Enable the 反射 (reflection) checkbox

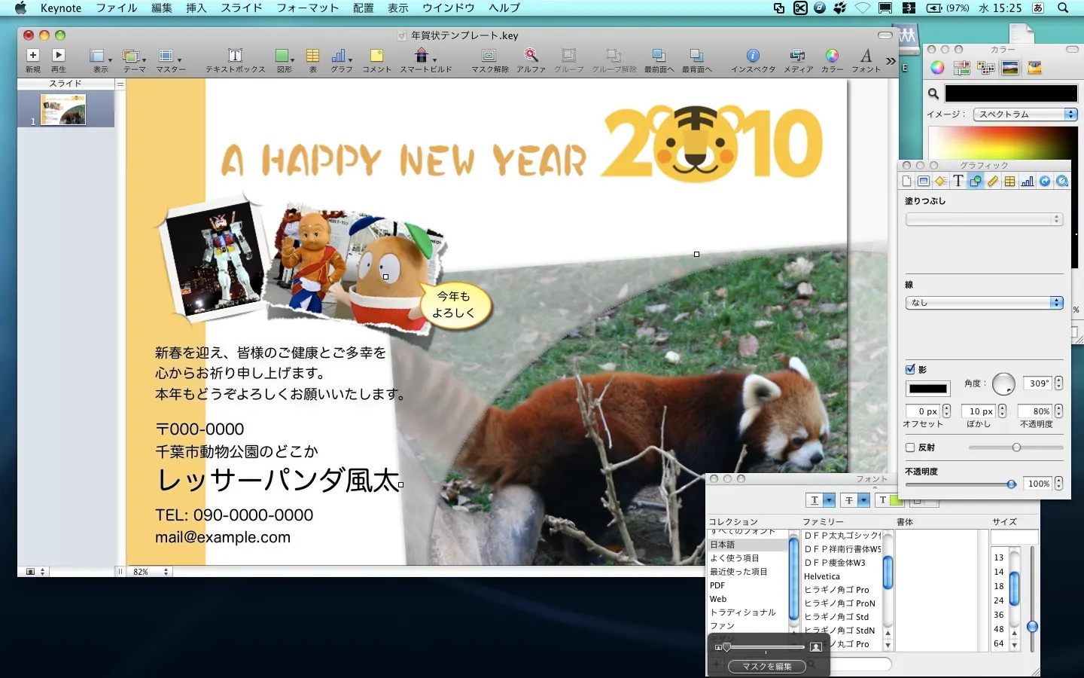tap(910, 447)
